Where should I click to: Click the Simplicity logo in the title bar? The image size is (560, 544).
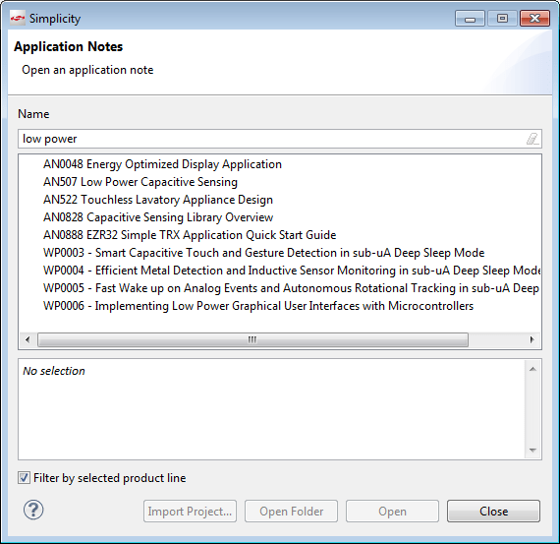[x=17, y=18]
